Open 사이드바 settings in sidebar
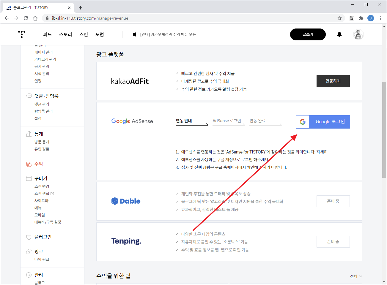Viewport: 387px width, 285px height. point(41,201)
